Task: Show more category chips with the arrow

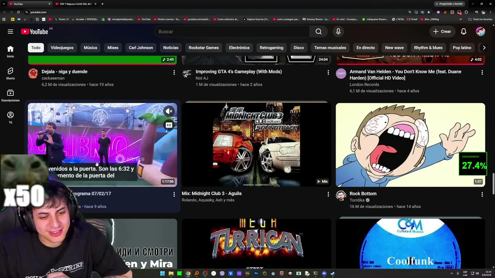Action: tap(484, 47)
